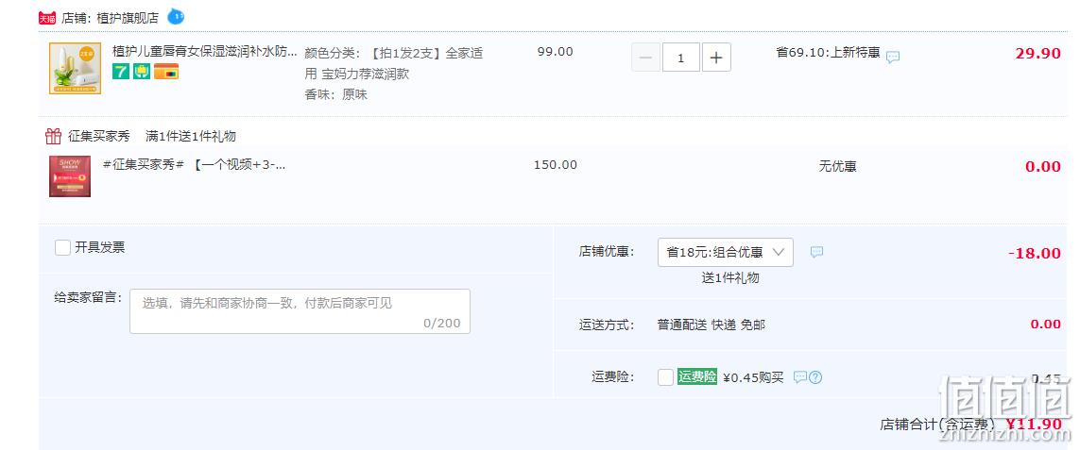Viewport: 1080px width, 450px height.
Task: Open the 植护旗舰店 shop link
Action: point(128,18)
